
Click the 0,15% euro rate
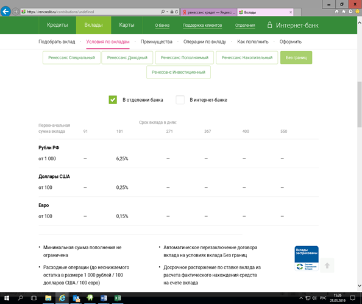click(122, 216)
